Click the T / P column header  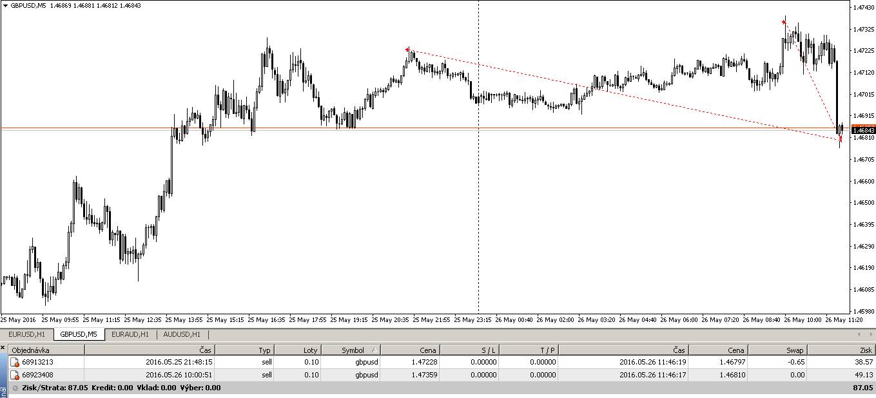530,350
